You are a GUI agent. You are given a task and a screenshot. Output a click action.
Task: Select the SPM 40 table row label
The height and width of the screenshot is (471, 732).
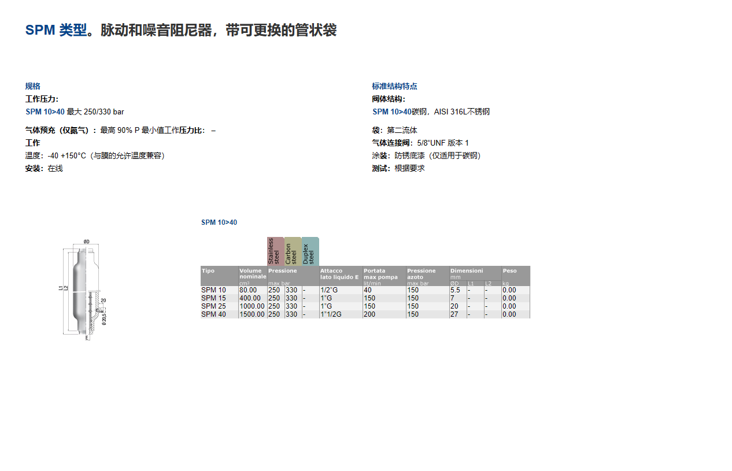click(214, 314)
